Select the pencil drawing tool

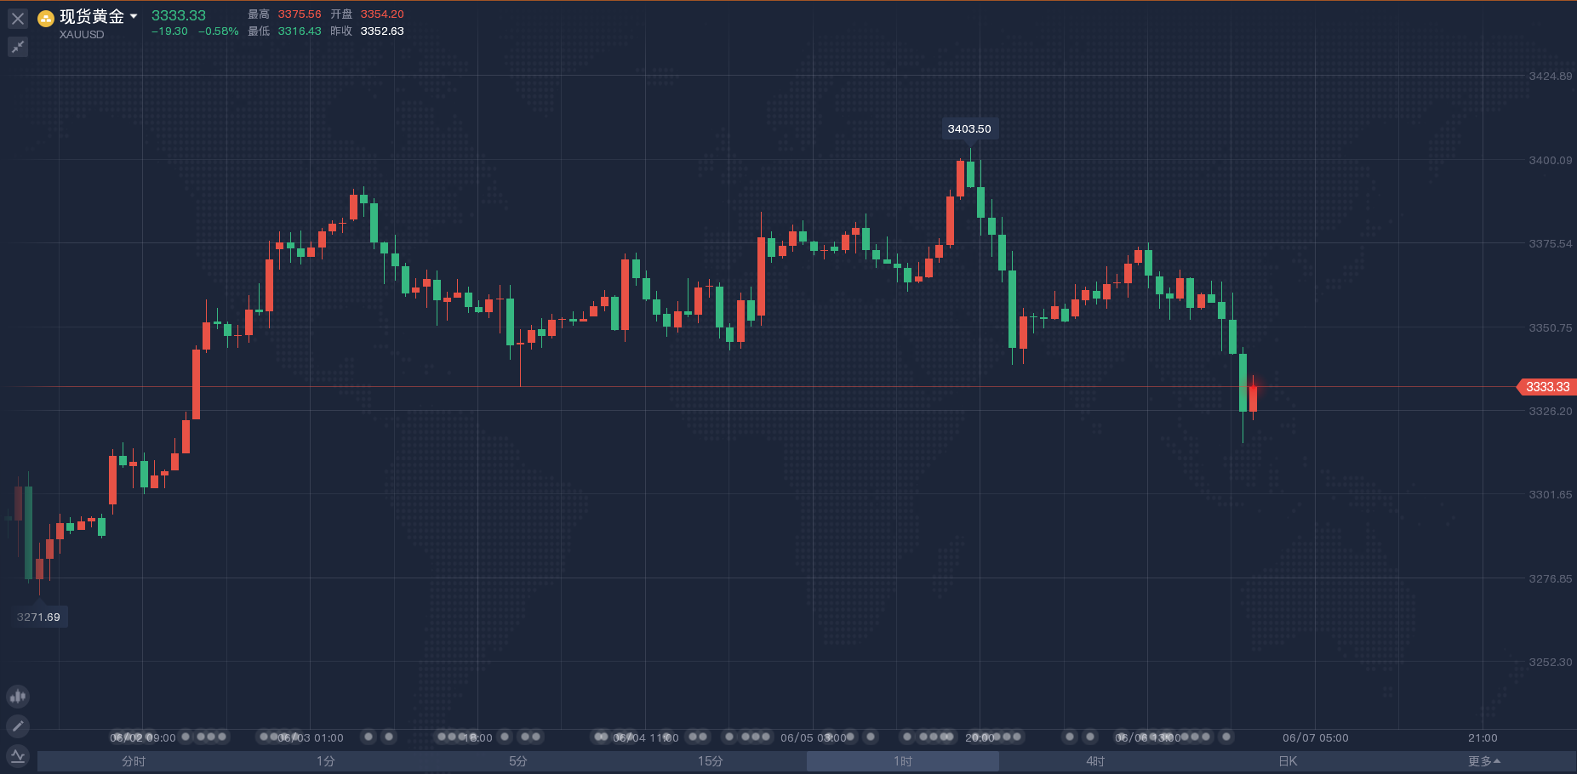[18, 726]
